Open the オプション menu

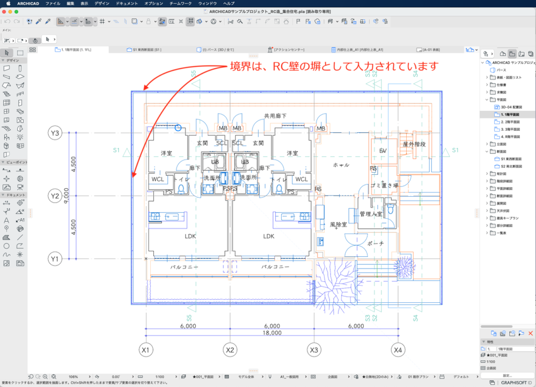[x=154, y=3]
